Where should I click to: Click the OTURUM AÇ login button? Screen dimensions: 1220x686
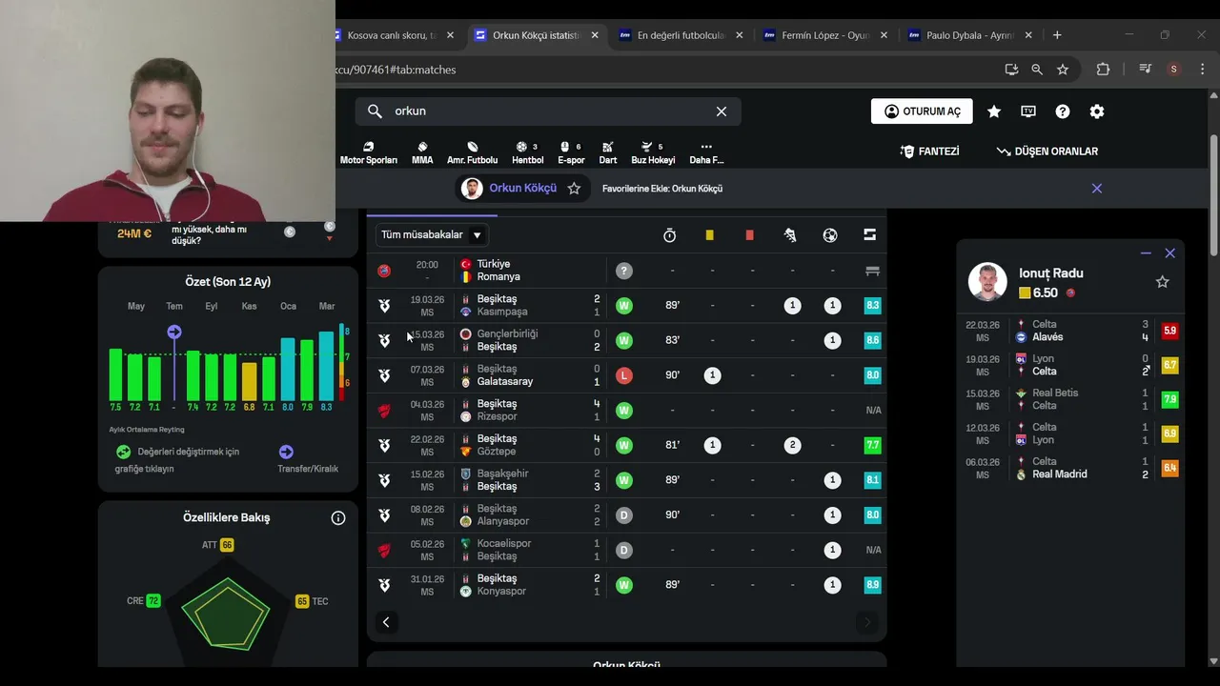click(922, 111)
